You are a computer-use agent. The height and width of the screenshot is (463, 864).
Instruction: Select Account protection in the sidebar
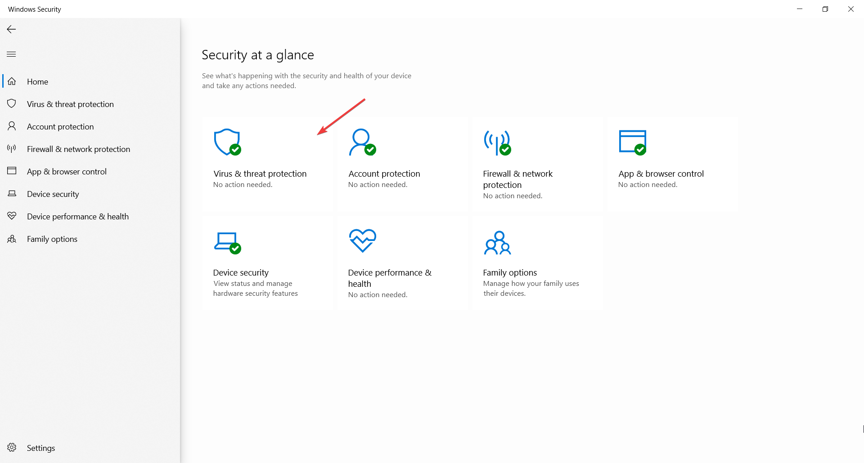60,126
